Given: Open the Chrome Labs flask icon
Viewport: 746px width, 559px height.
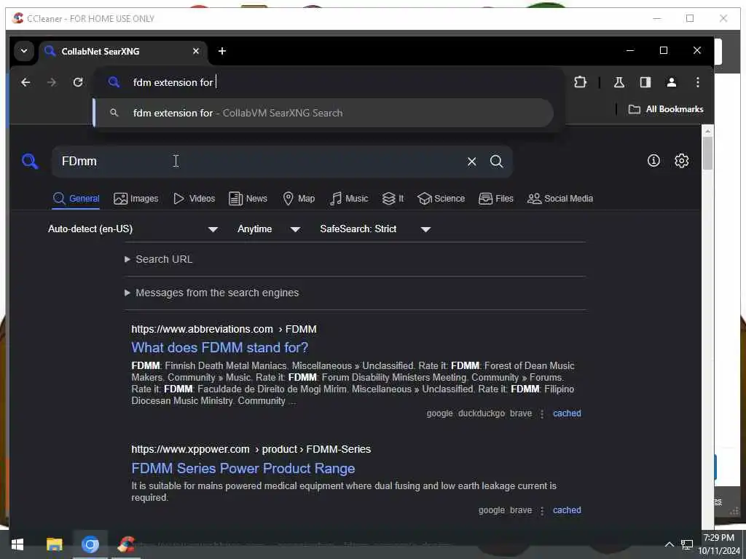Looking at the screenshot, I should [619, 82].
